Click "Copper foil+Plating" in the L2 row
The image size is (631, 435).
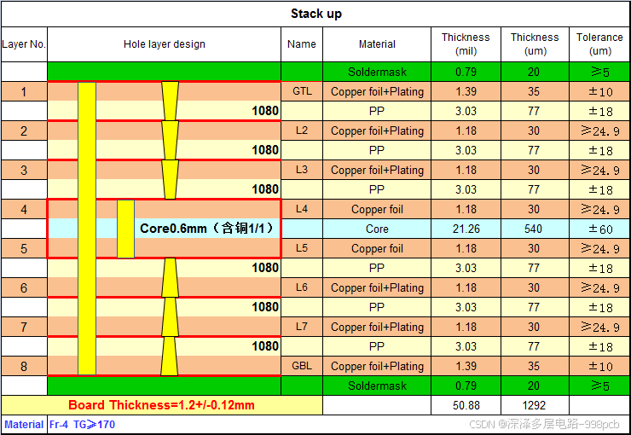click(x=377, y=130)
